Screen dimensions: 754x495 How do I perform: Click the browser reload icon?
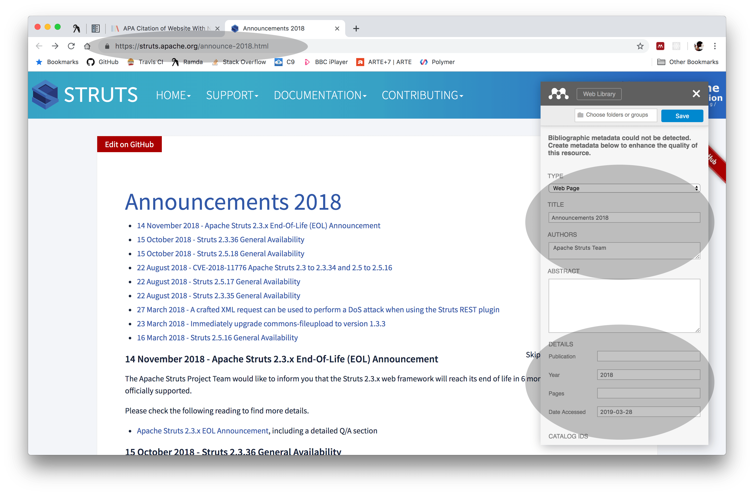(71, 46)
